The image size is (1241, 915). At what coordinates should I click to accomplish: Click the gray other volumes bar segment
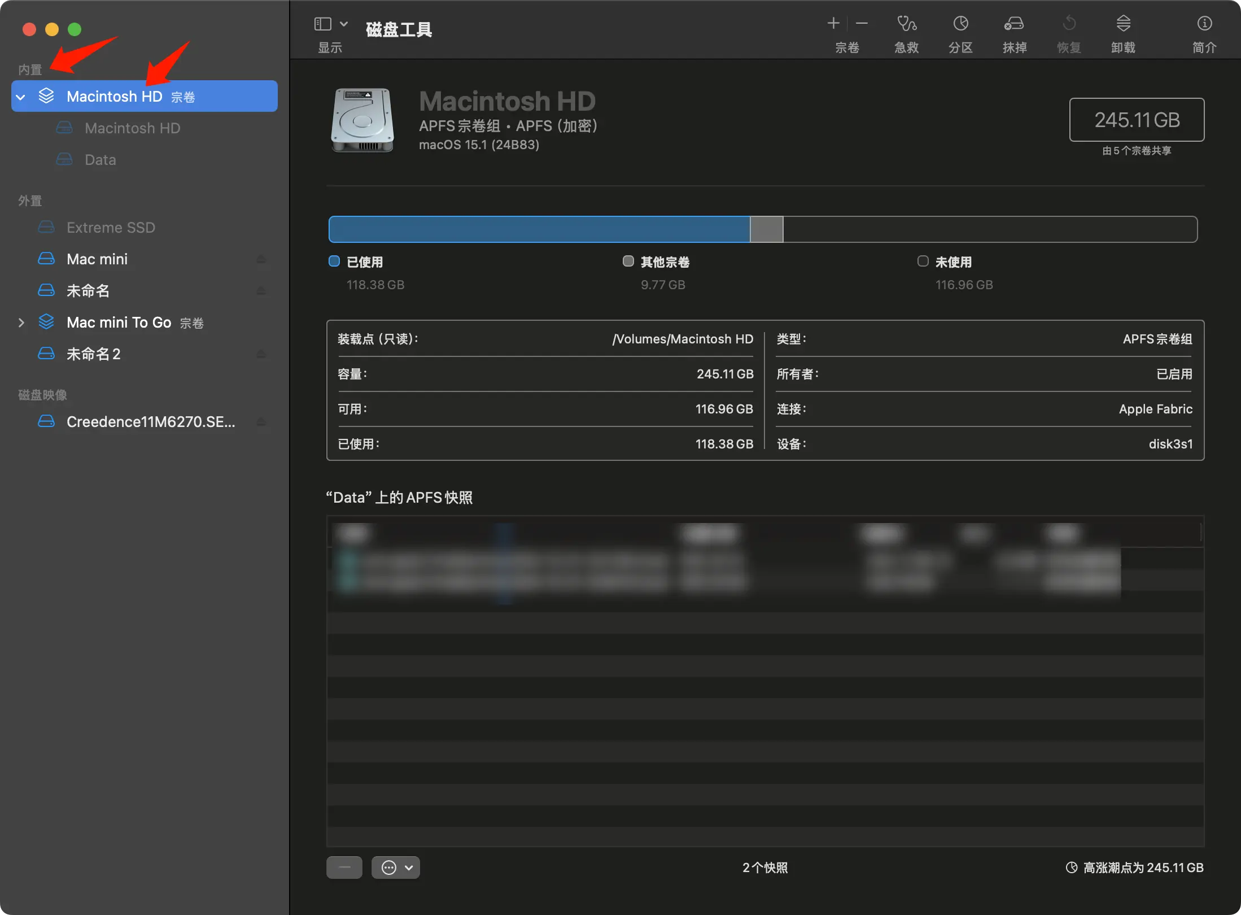[767, 229]
